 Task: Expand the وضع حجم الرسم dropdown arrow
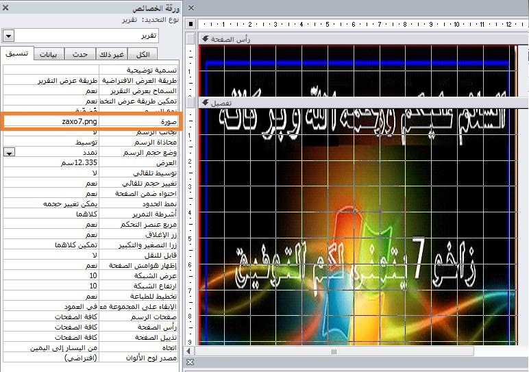click(x=8, y=152)
